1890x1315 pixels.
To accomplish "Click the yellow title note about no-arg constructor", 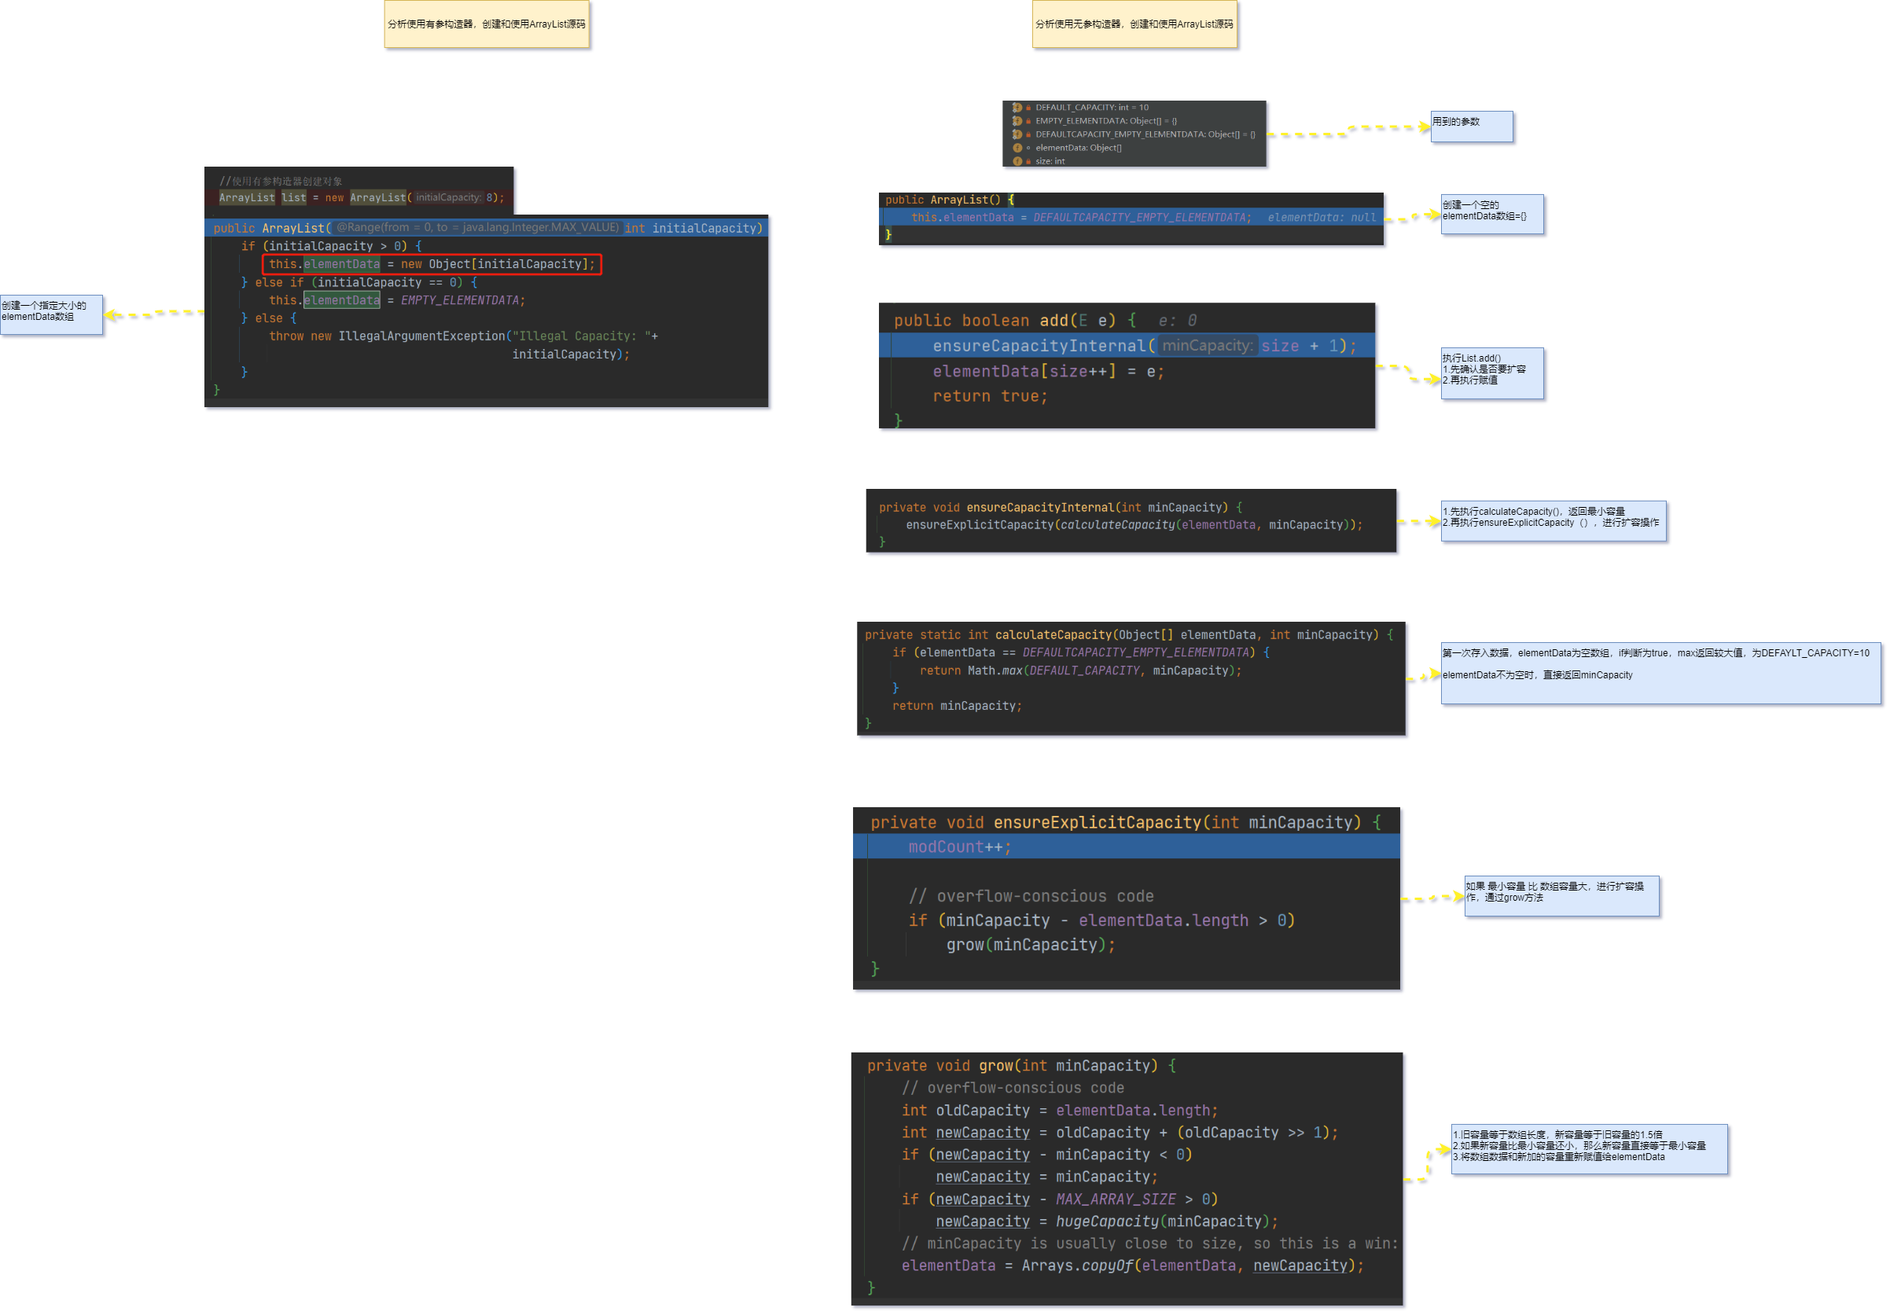I will [1134, 24].
